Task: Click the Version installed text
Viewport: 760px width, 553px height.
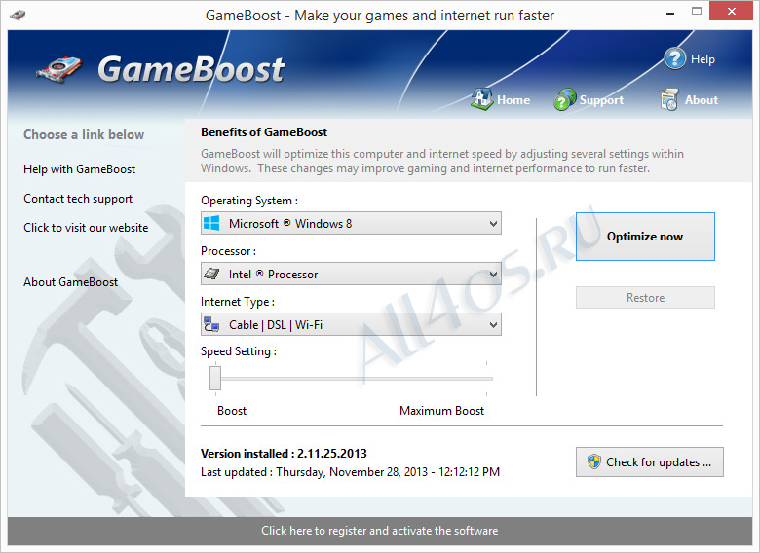Action: click(284, 454)
